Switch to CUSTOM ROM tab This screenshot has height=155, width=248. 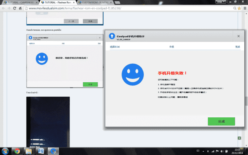(x=95, y=2)
